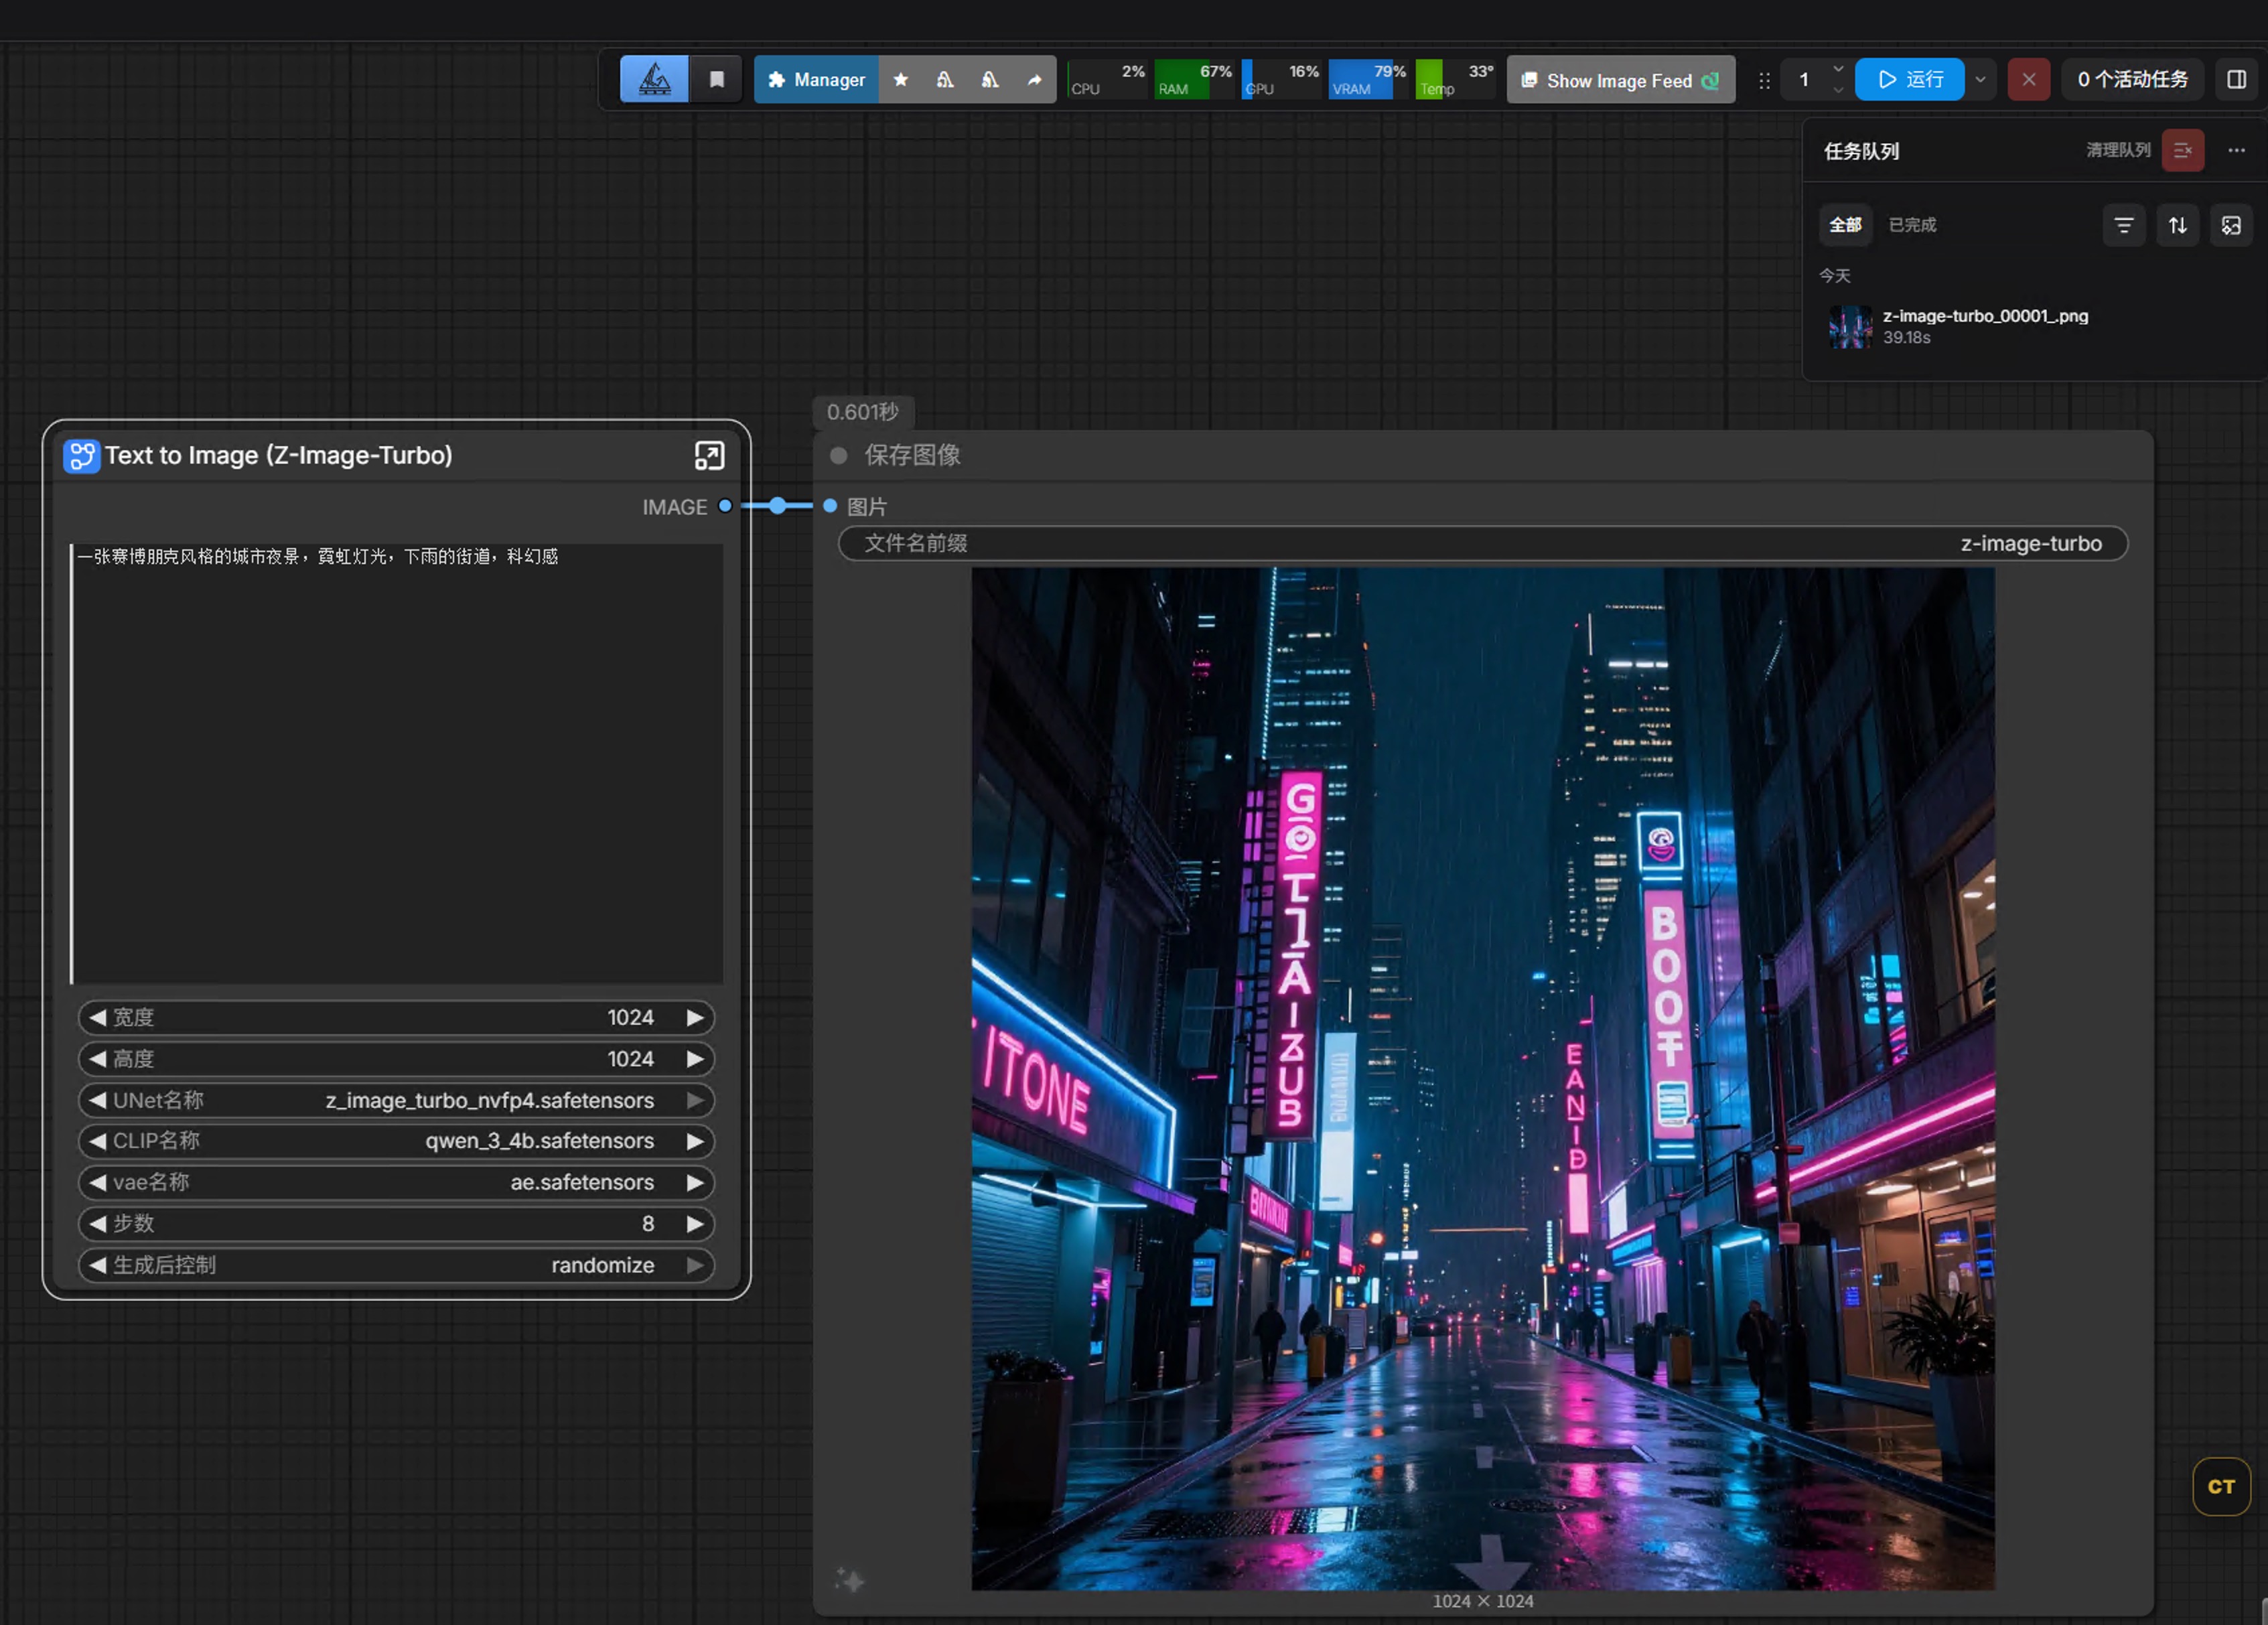The width and height of the screenshot is (2268, 1625).
Task: Click the queue sort order icon
Action: click(x=2177, y=226)
